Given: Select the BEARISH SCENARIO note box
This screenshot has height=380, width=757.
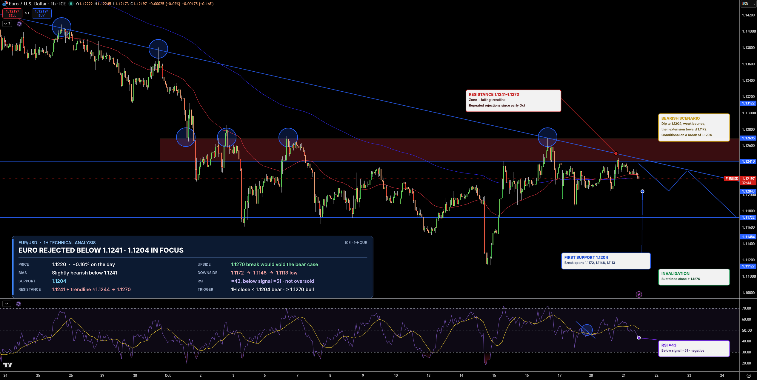Looking at the screenshot, I should tap(694, 127).
